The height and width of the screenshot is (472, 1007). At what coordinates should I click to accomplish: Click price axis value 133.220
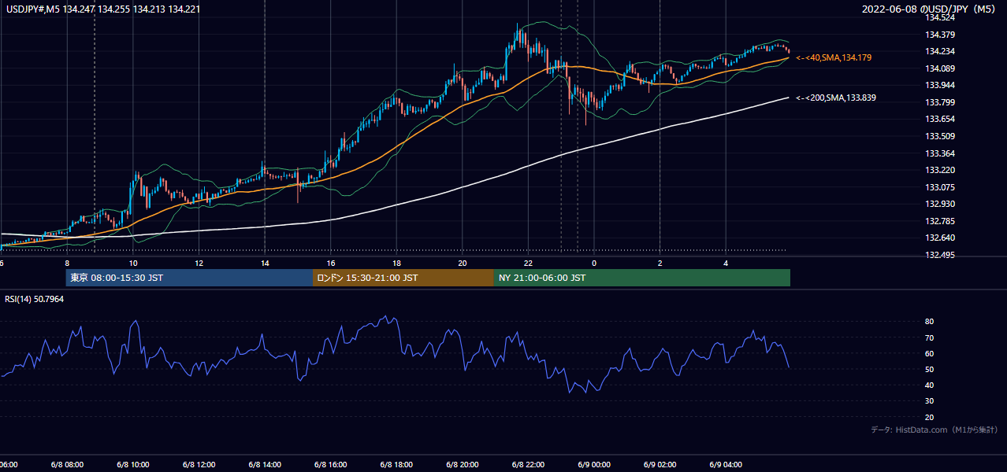click(x=939, y=170)
